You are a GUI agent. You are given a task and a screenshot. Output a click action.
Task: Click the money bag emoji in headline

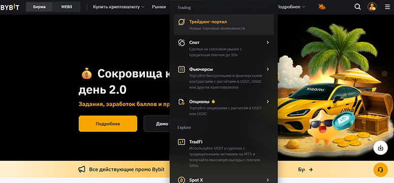click(87, 74)
